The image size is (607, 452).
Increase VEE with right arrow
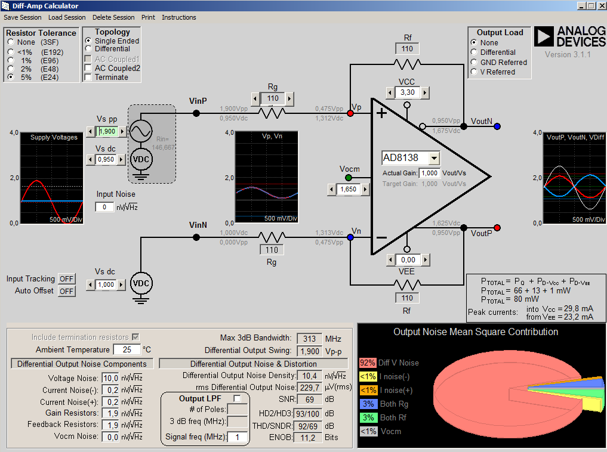point(426,260)
